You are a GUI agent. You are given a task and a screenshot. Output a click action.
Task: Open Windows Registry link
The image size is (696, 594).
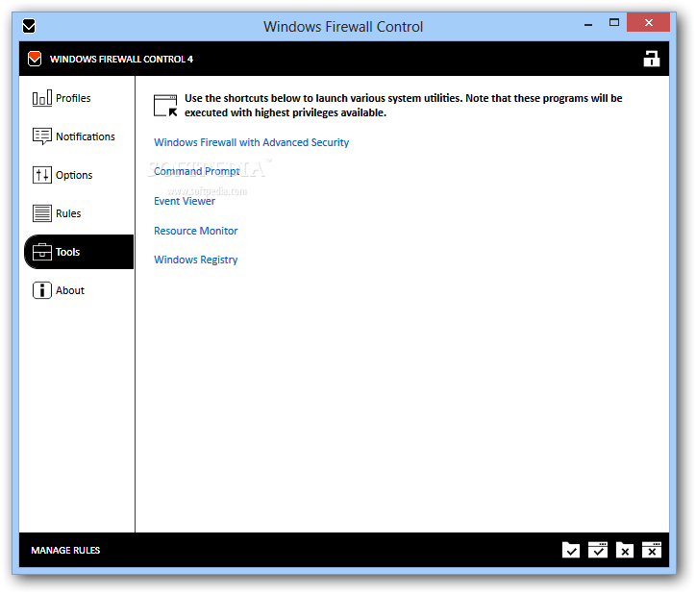(196, 260)
